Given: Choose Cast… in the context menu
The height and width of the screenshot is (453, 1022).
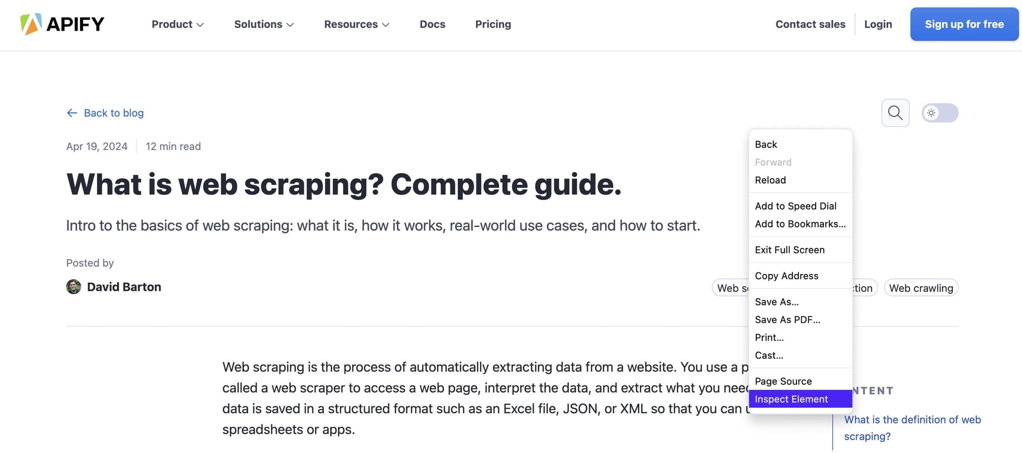Looking at the screenshot, I should (800, 356).
